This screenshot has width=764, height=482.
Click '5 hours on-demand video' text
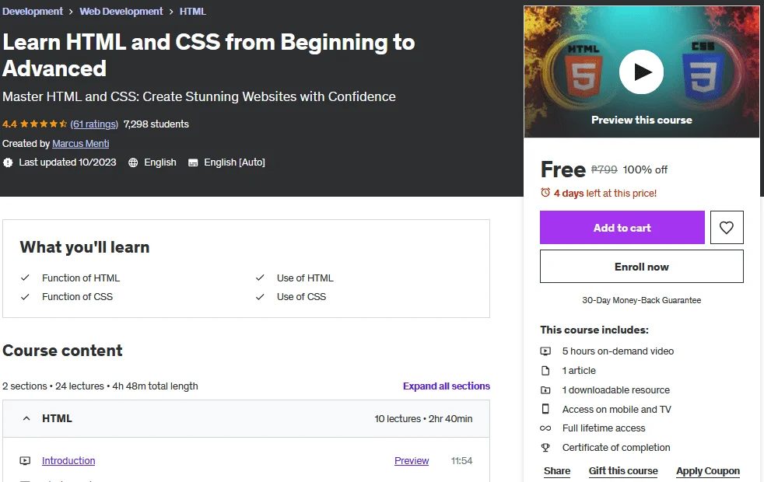618,351
